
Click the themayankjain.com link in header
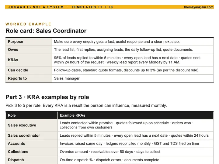(199, 7)
